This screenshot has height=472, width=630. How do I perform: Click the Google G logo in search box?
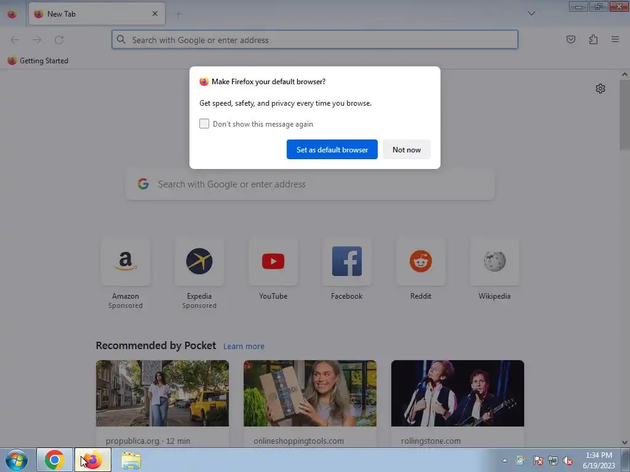[x=143, y=184]
